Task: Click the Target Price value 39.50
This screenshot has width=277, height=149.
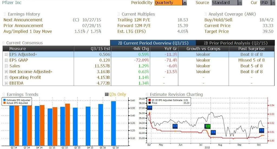Action: (268, 31)
